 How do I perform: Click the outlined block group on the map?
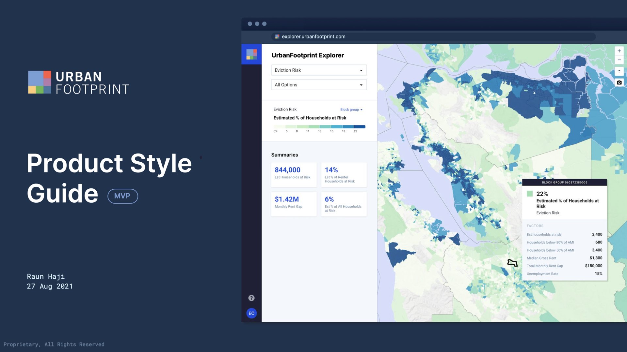coord(512,263)
